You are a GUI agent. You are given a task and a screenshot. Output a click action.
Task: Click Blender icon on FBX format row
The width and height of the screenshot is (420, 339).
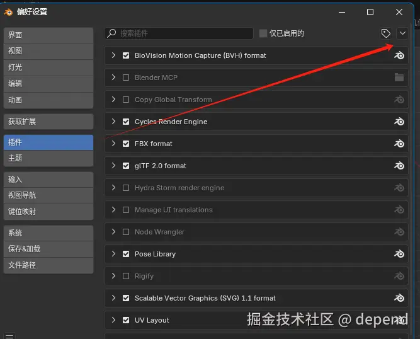point(399,144)
